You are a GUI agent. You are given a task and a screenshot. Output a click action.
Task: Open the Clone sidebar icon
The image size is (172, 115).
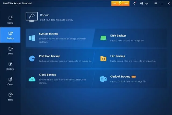(10, 79)
